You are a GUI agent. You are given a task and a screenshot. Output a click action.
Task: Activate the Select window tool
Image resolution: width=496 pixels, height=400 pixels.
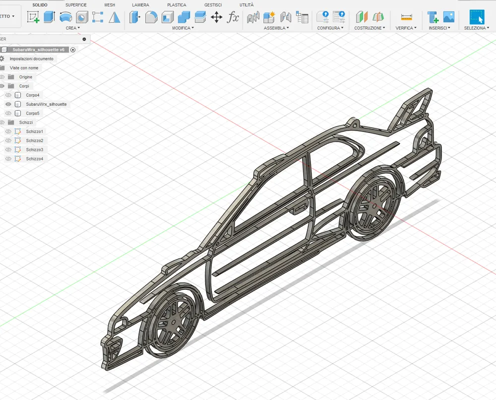[477, 17]
